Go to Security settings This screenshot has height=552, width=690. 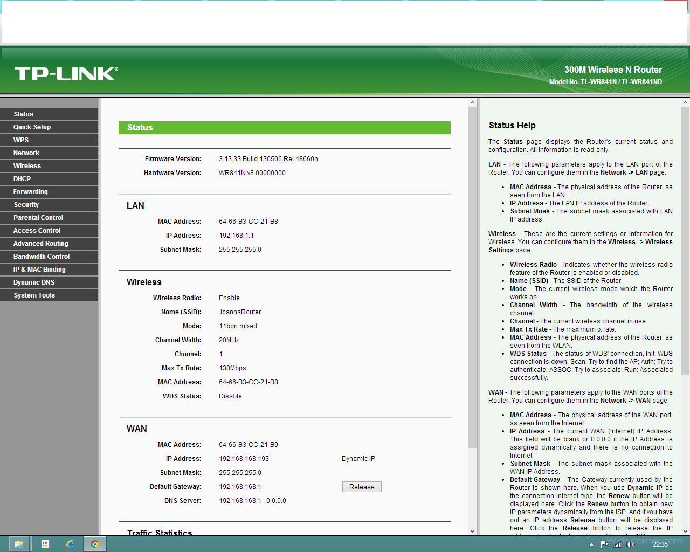click(x=49, y=205)
